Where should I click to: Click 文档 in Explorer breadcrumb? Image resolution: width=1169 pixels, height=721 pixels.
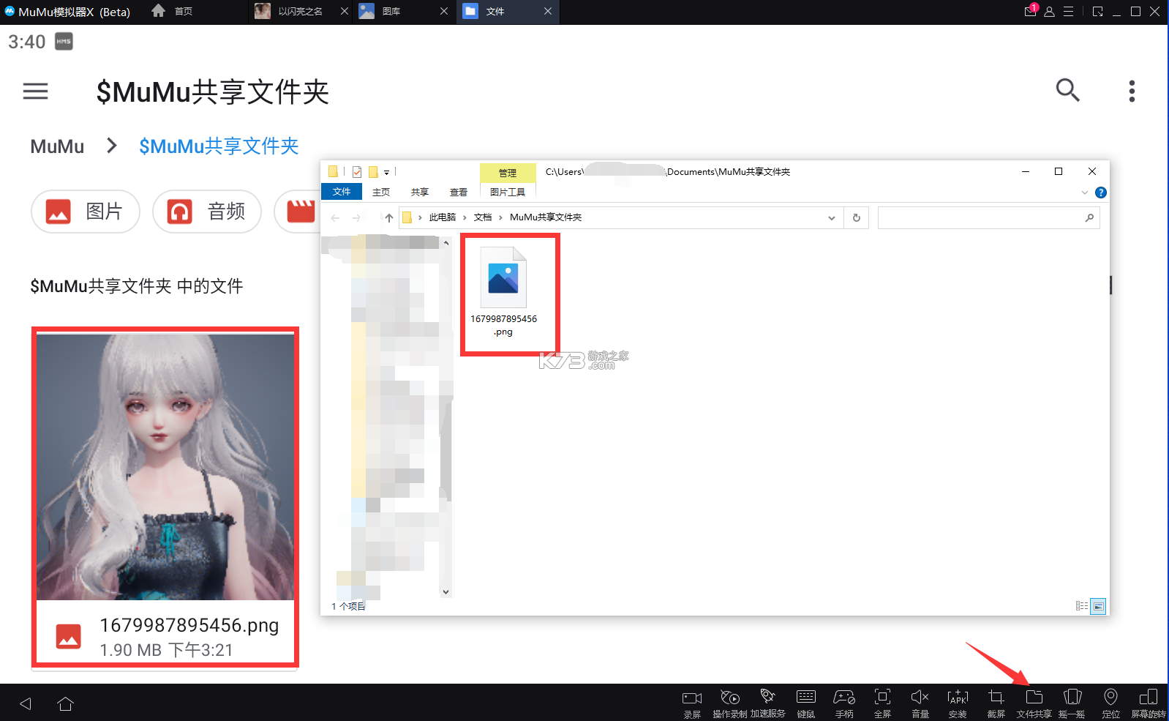coord(483,217)
